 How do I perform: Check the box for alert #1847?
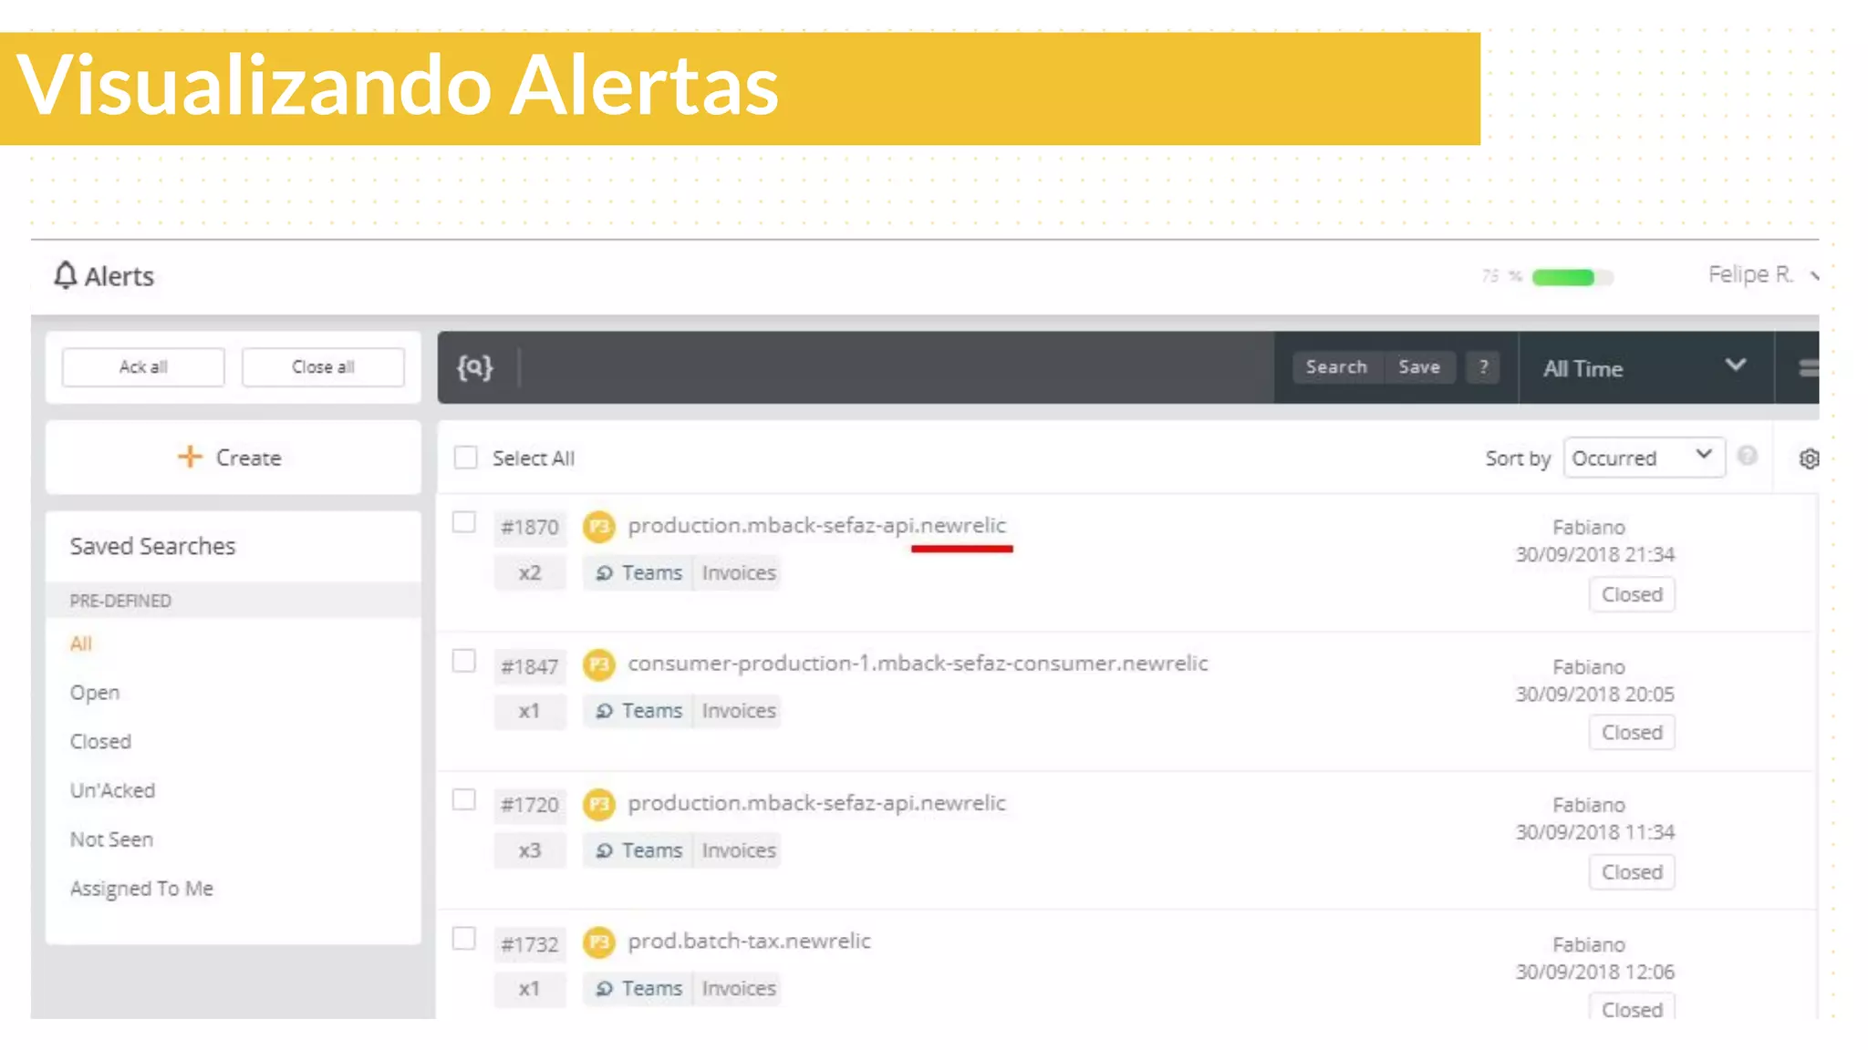point(464,661)
